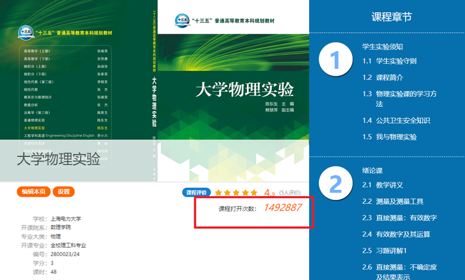Click the major category value 物理

55,236
